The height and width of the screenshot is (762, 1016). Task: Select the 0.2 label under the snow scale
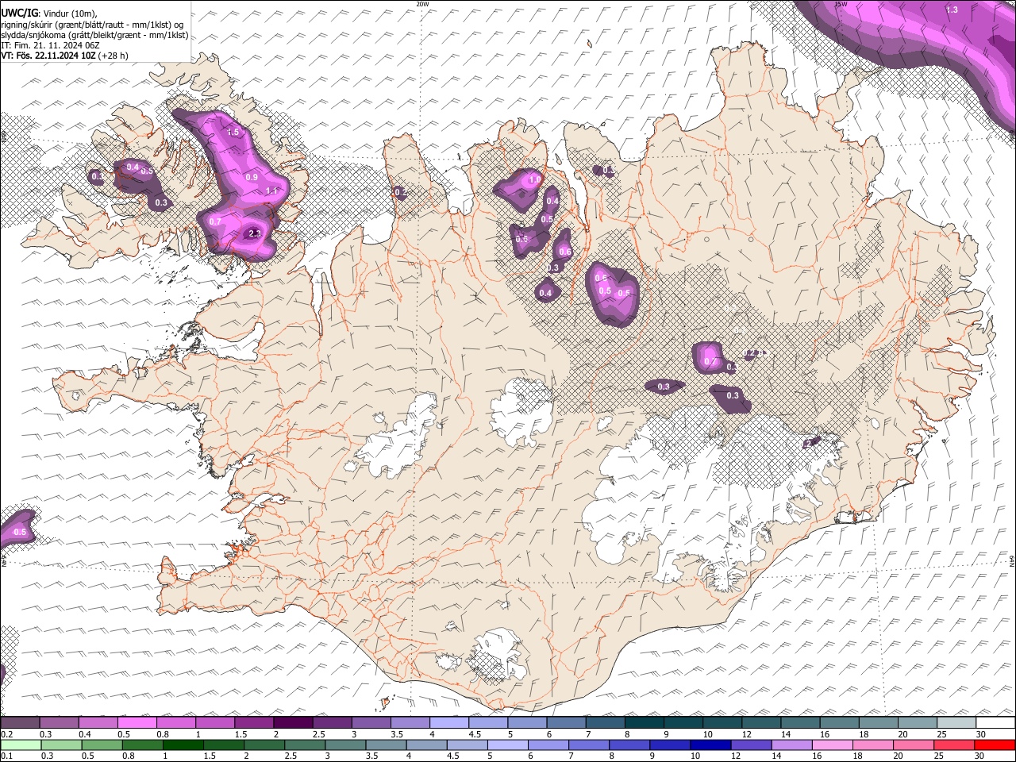click(x=7, y=734)
